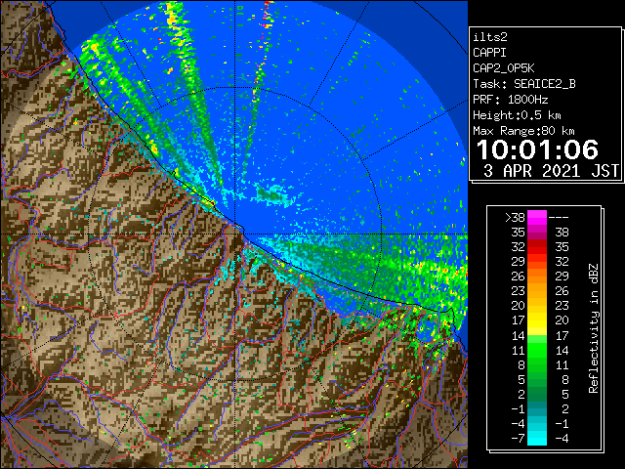Viewport: 625px width, 469px height.
Task: Click the 'CAPPI' product label
Action: pyautogui.click(x=489, y=53)
